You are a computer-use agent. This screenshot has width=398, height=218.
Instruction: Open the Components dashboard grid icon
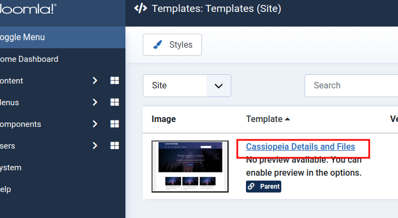click(x=115, y=124)
